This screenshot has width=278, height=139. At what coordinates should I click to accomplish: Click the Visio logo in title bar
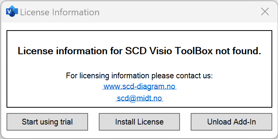(x=12, y=11)
